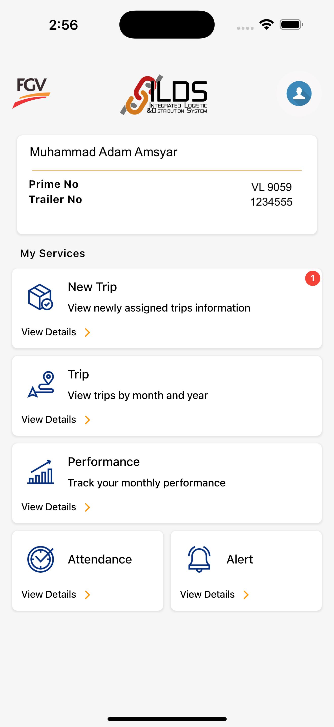This screenshot has width=334, height=727.
Task: Open View Details under New Trip
Action: tap(49, 332)
